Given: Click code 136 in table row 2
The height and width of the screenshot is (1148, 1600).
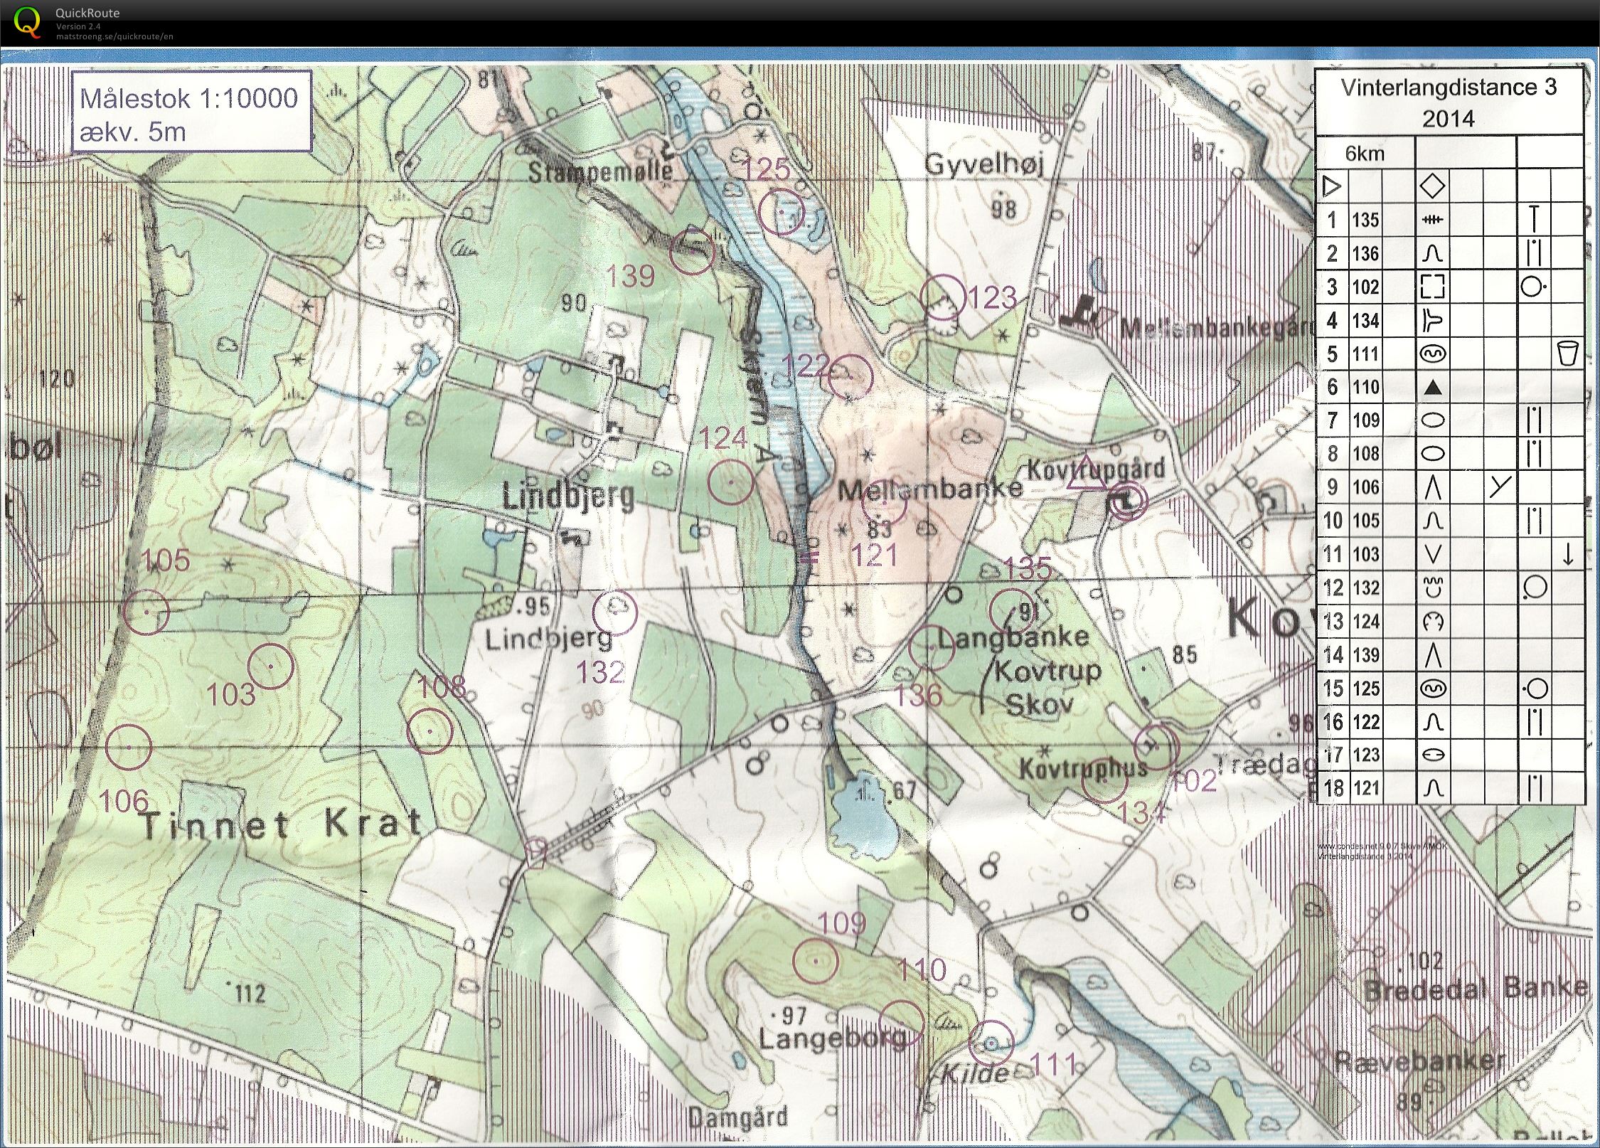Looking at the screenshot, I should point(1365,254).
